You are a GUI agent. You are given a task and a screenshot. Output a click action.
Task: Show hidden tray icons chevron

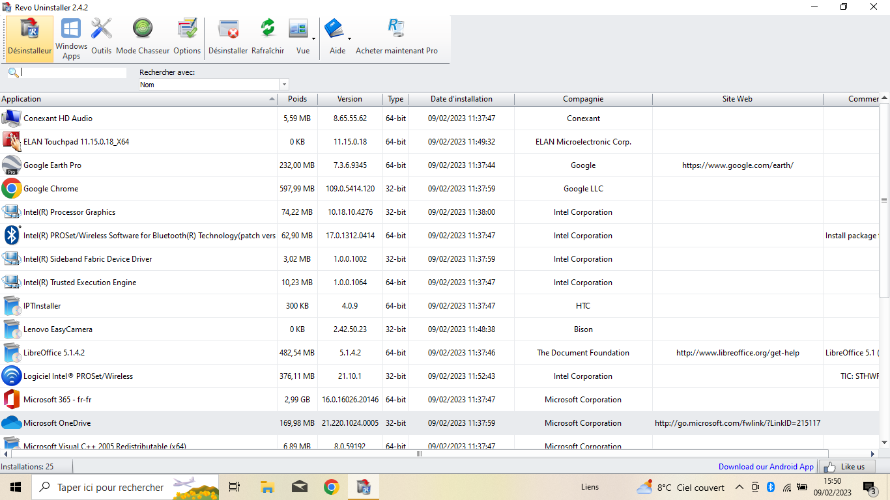(739, 487)
